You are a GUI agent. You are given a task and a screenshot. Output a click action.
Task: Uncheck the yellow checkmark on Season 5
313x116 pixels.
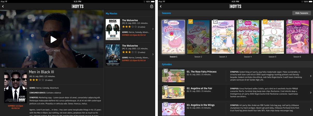coord(265,22)
